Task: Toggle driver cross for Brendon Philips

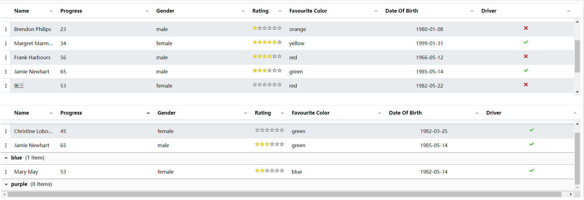Action: pos(526,28)
